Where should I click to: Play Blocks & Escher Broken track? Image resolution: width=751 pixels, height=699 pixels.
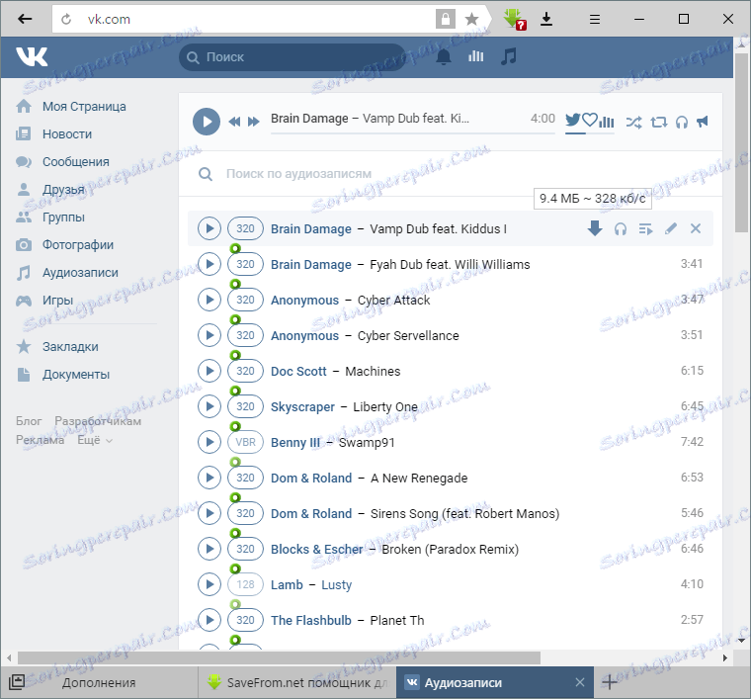coord(209,549)
